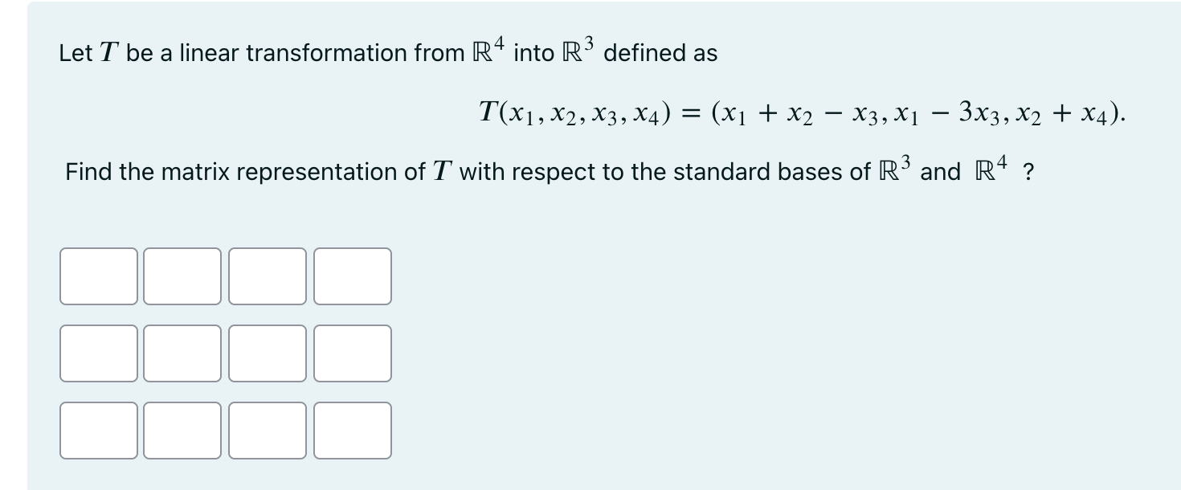Viewport: 1181px width, 490px height.
Task: Click the fourth entry box in row three
Action: point(352,431)
